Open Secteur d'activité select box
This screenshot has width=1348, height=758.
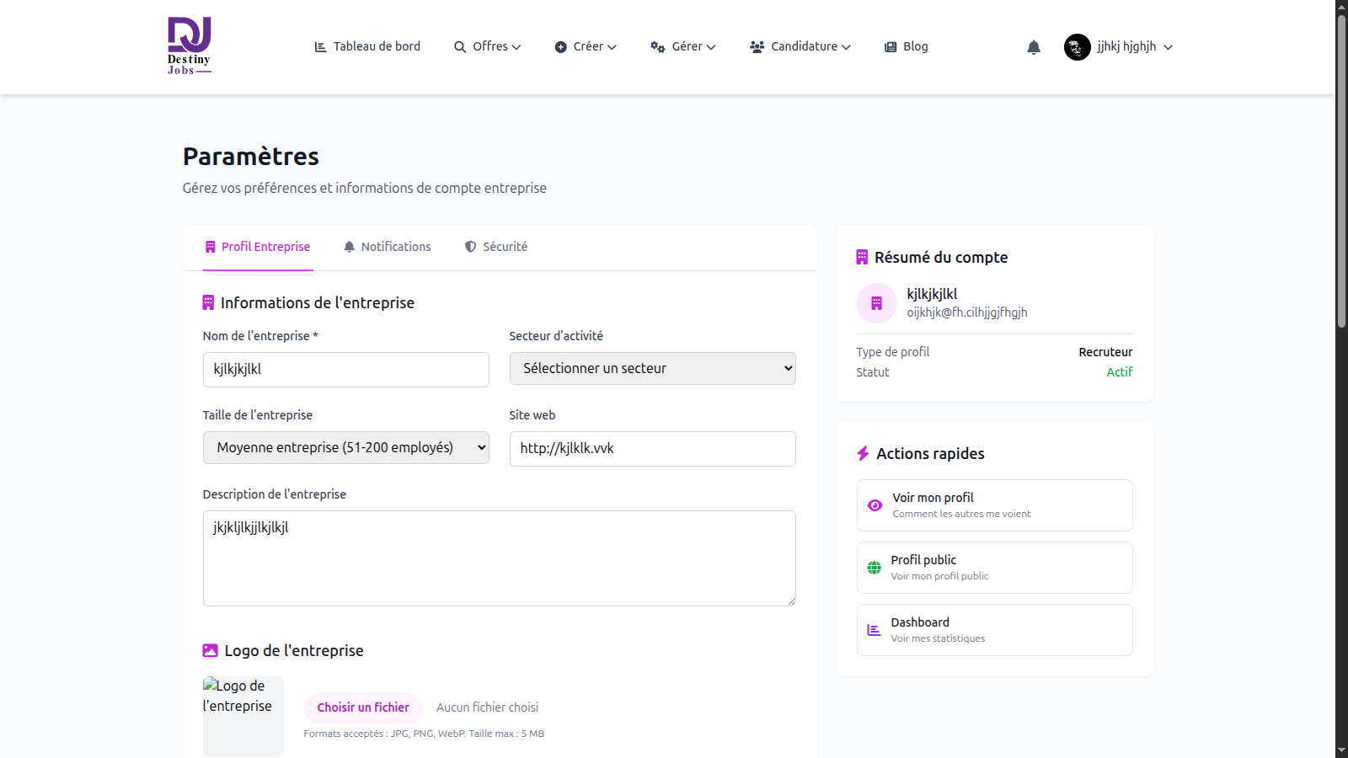[652, 369]
